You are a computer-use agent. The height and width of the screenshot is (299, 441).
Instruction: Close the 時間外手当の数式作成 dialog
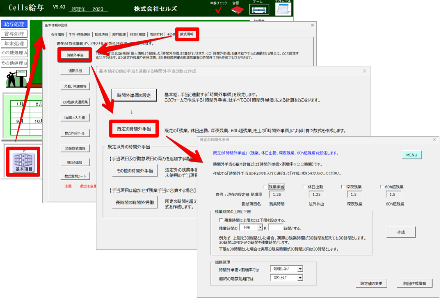click(365, 71)
